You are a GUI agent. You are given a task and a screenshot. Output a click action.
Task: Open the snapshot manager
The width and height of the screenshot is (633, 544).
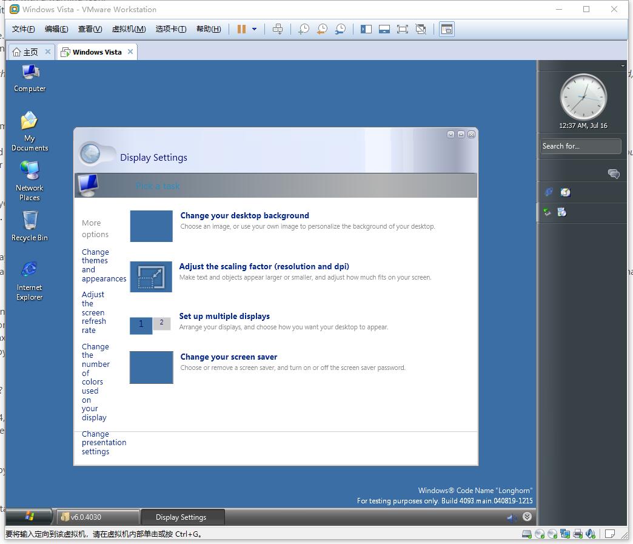[340, 29]
